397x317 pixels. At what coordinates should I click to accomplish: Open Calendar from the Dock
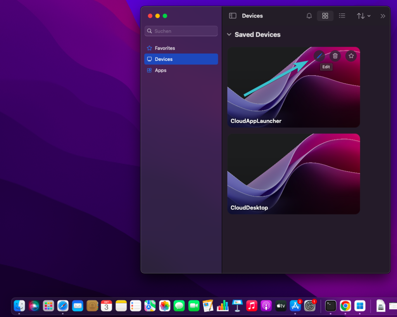(106, 306)
